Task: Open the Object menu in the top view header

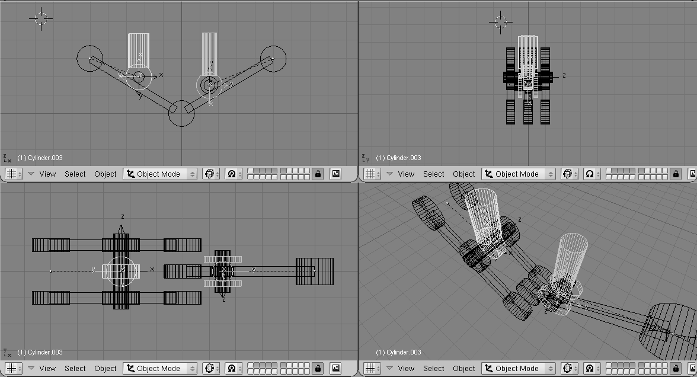Action: [105, 368]
